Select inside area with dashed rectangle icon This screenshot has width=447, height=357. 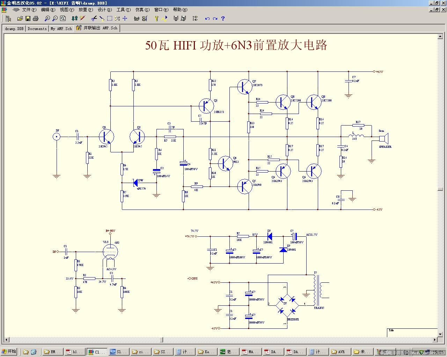[110, 18]
